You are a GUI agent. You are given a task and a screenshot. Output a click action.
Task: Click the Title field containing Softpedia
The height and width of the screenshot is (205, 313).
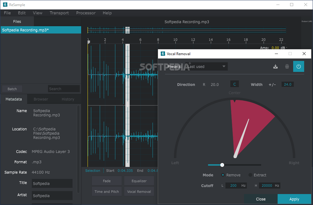(x=52, y=183)
